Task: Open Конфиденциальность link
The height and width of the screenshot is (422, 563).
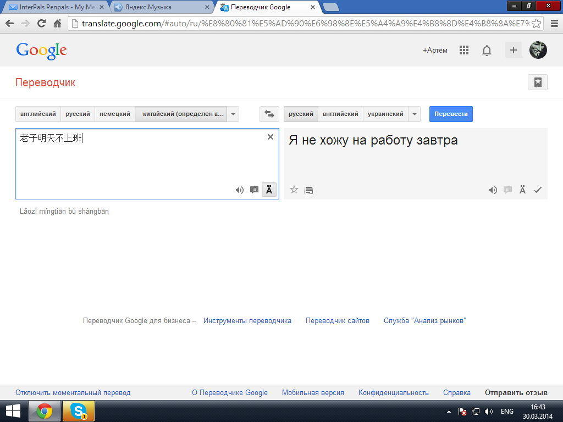Action: coord(394,393)
